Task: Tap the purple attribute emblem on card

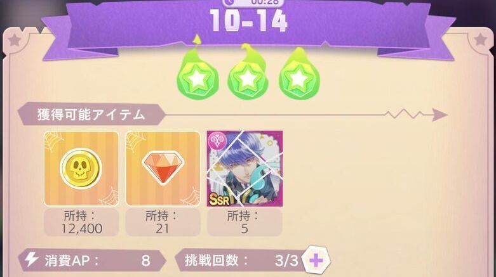Action: coord(217,141)
